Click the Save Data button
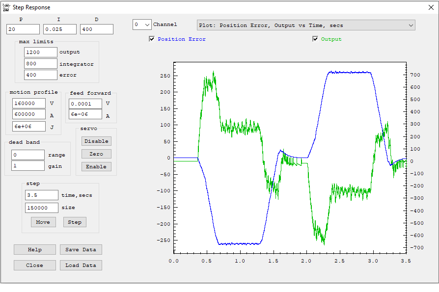439x292 pixels. [x=81, y=250]
